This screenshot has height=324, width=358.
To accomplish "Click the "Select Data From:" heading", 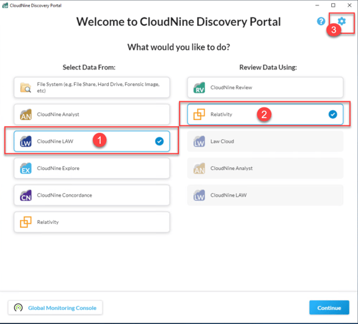I will click(x=89, y=67).
